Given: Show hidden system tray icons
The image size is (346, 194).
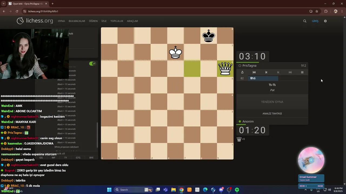Looking at the screenshot, I should (x=306, y=190).
